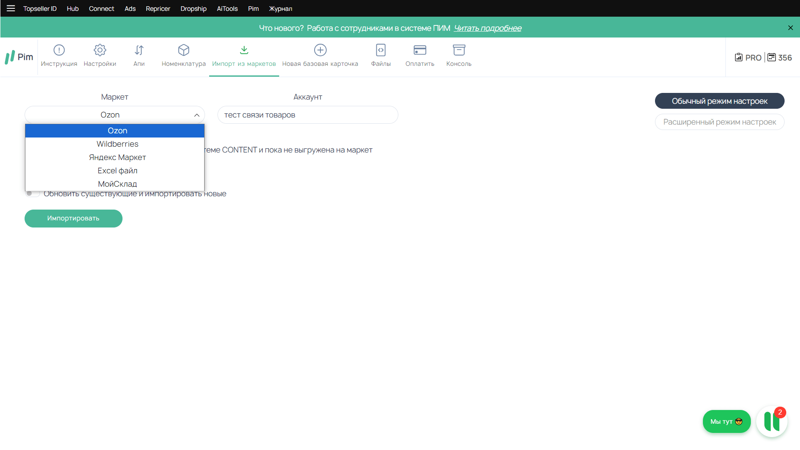This screenshot has width=800, height=450.
Task: Open the Консоль archive icon
Action: 459,50
